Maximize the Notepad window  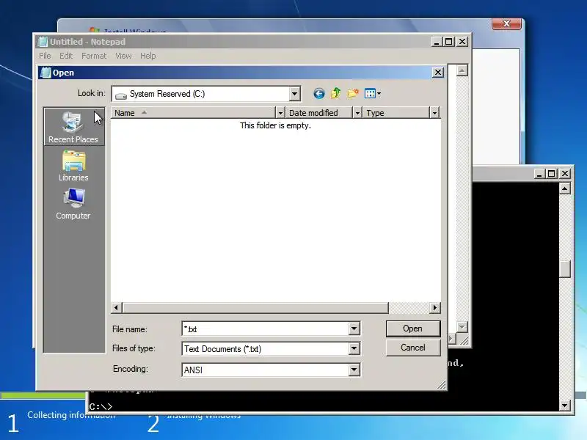(449, 42)
